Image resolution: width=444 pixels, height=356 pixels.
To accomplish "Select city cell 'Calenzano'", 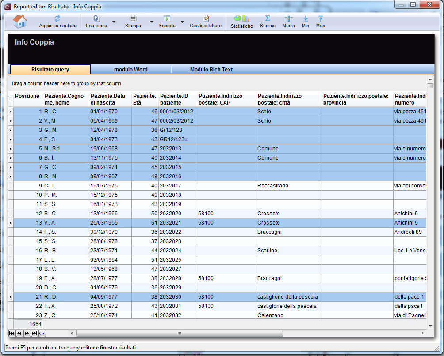I will [x=289, y=315].
